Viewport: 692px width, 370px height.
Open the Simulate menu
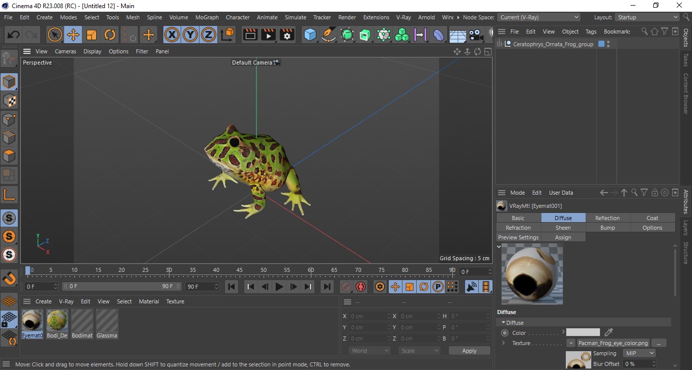pyautogui.click(x=295, y=17)
